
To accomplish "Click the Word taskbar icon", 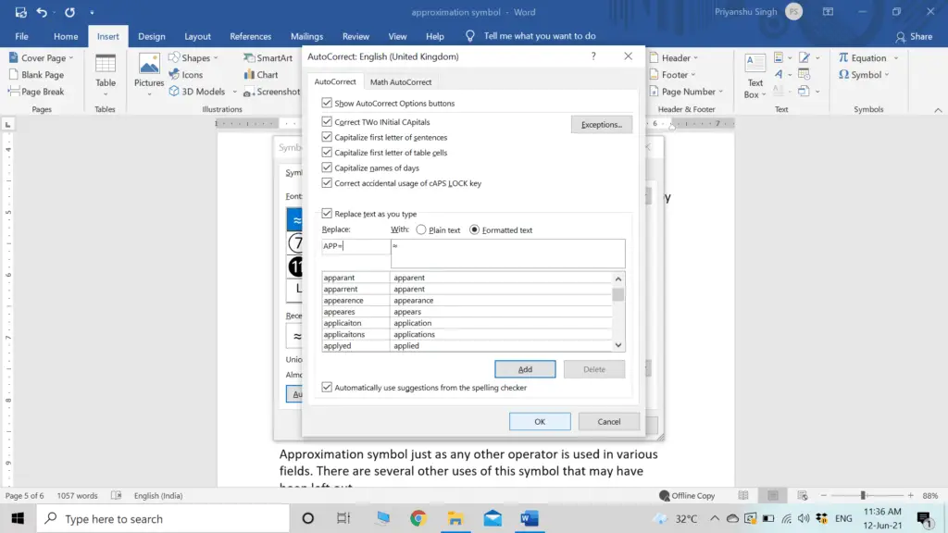I will point(530,518).
